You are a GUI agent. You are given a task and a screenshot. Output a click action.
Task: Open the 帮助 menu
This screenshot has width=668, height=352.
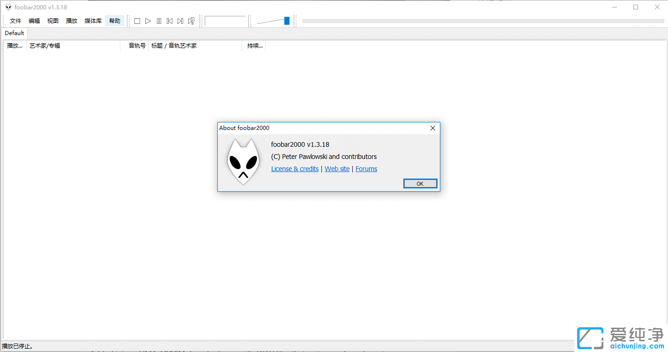pyautogui.click(x=115, y=21)
